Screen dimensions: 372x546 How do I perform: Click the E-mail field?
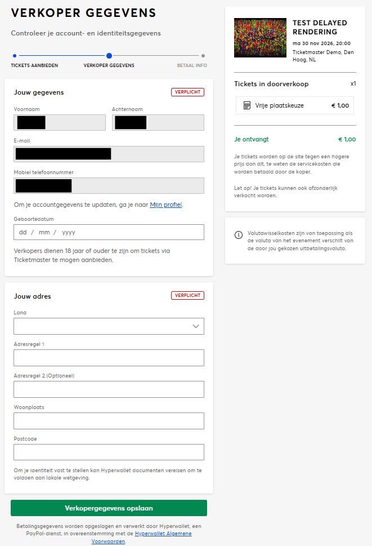click(109, 154)
